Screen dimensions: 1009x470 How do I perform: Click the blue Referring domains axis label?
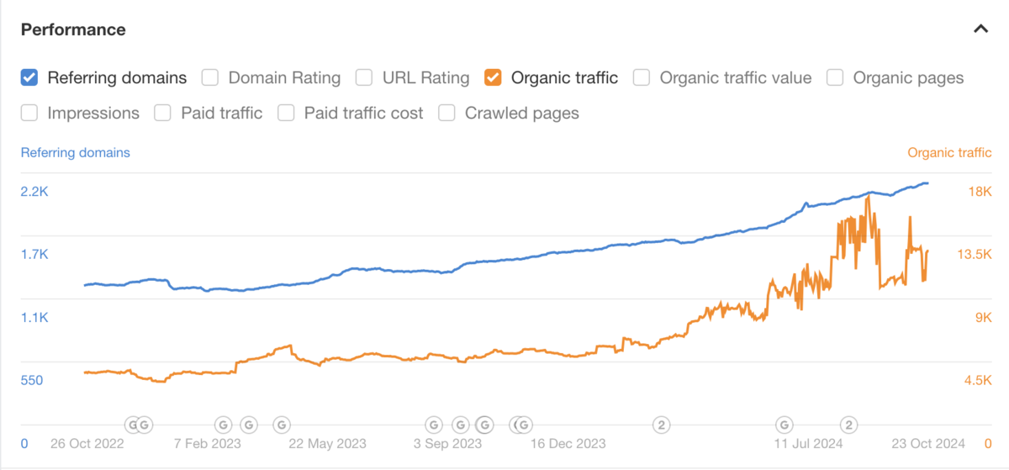(x=76, y=153)
